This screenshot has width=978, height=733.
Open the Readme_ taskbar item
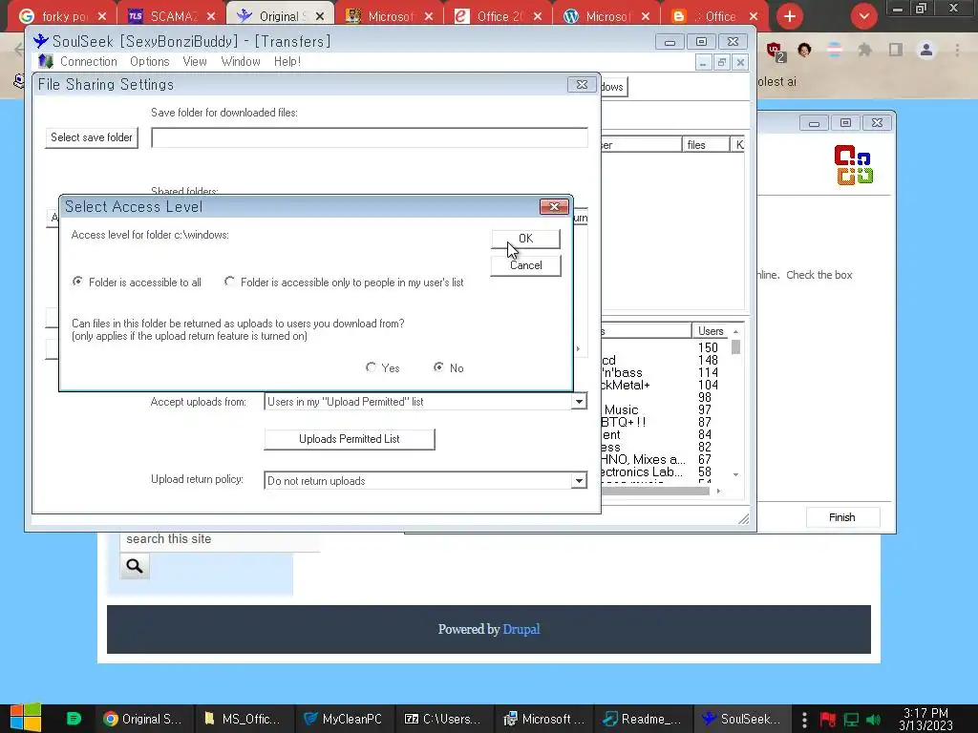(x=642, y=720)
